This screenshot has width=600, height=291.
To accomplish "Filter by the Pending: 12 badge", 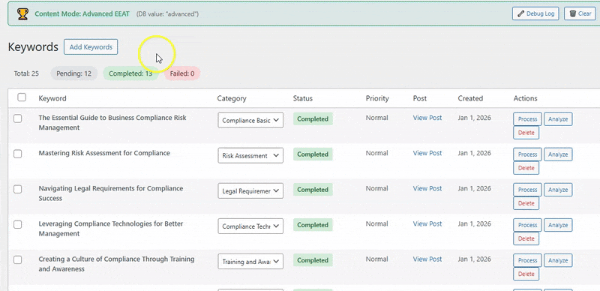I will pyautogui.click(x=73, y=73).
